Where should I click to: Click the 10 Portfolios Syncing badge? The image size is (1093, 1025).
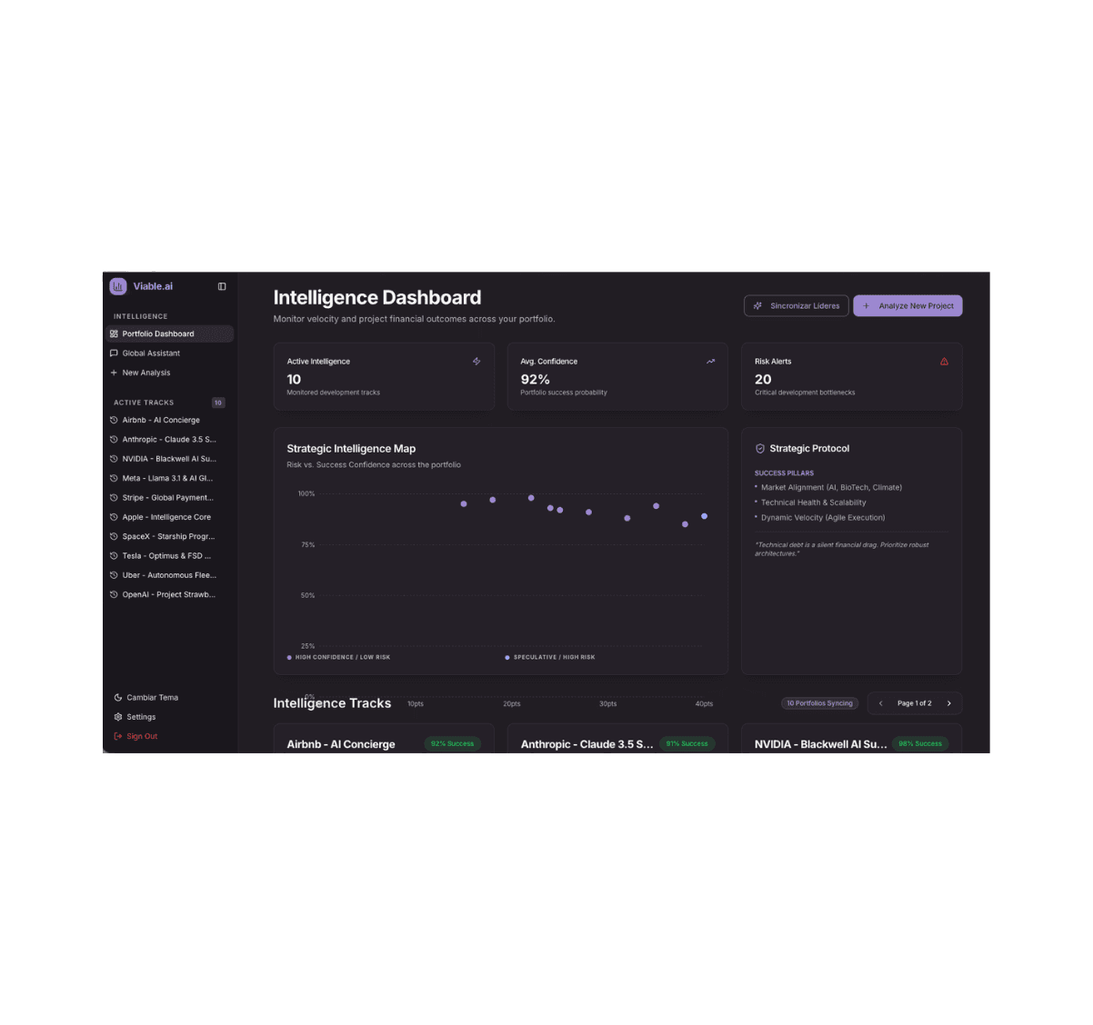click(x=820, y=703)
